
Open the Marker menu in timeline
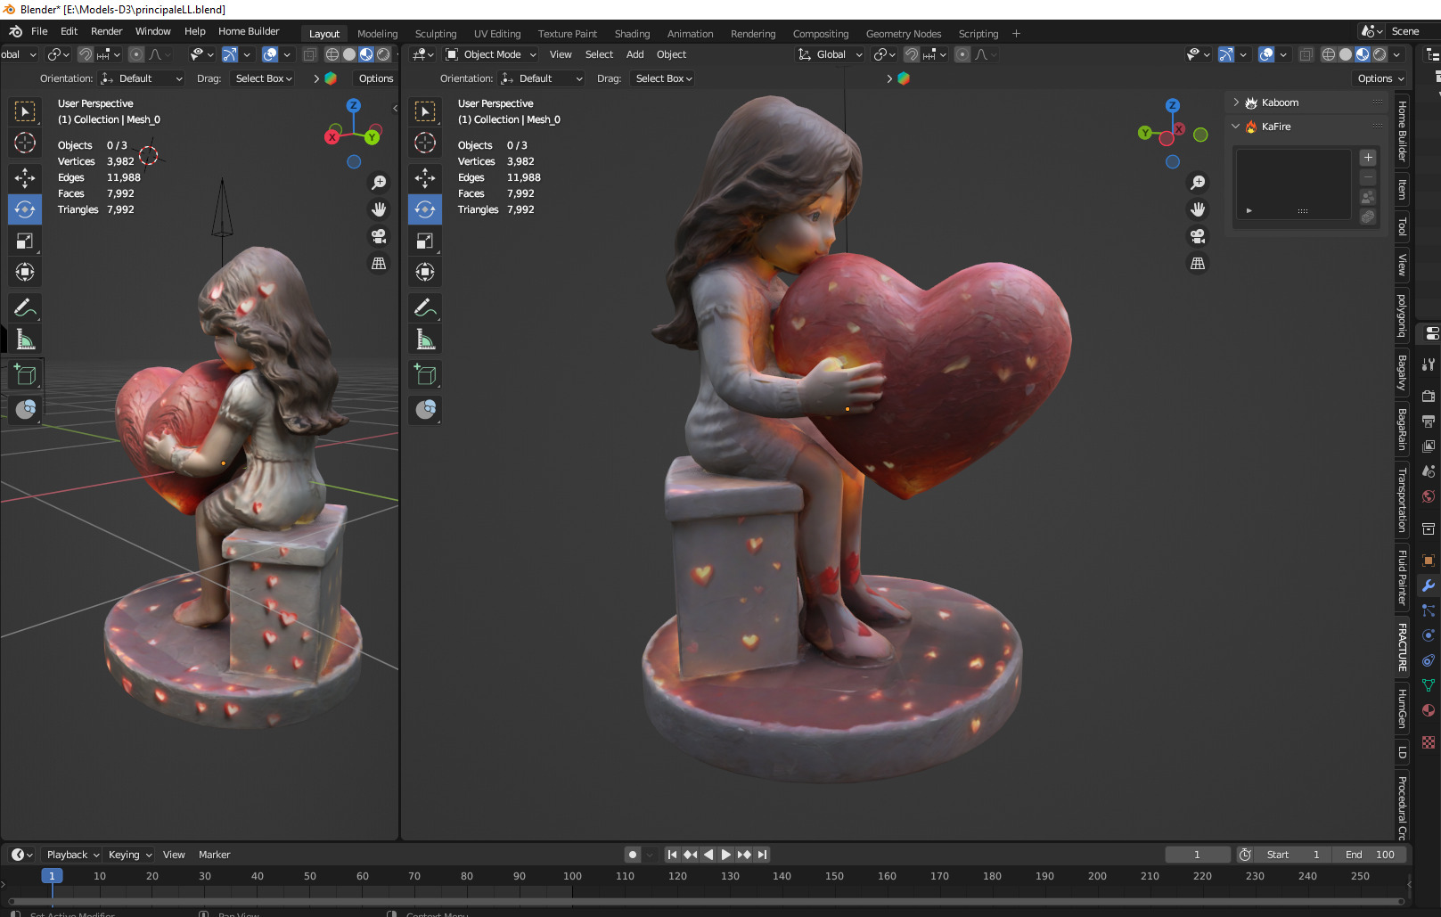pyautogui.click(x=214, y=855)
